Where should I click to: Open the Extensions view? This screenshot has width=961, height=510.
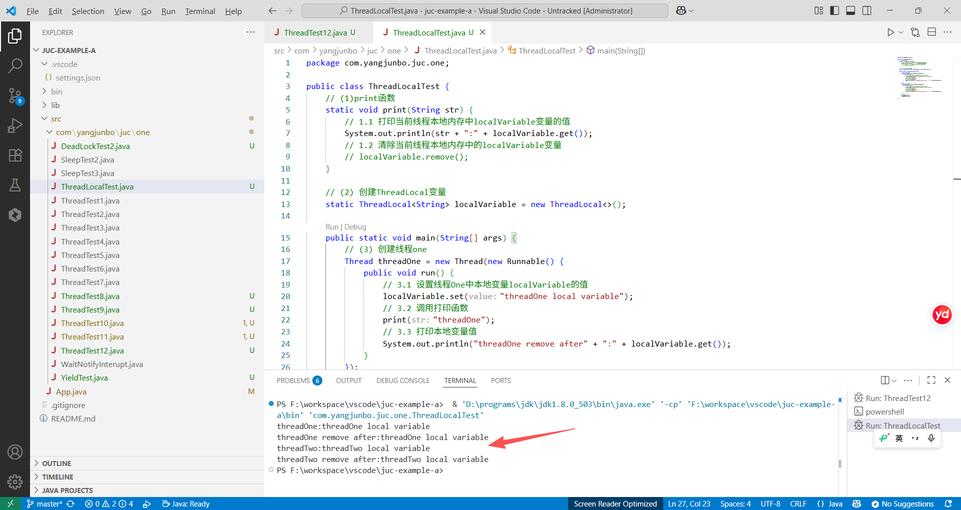[15, 155]
